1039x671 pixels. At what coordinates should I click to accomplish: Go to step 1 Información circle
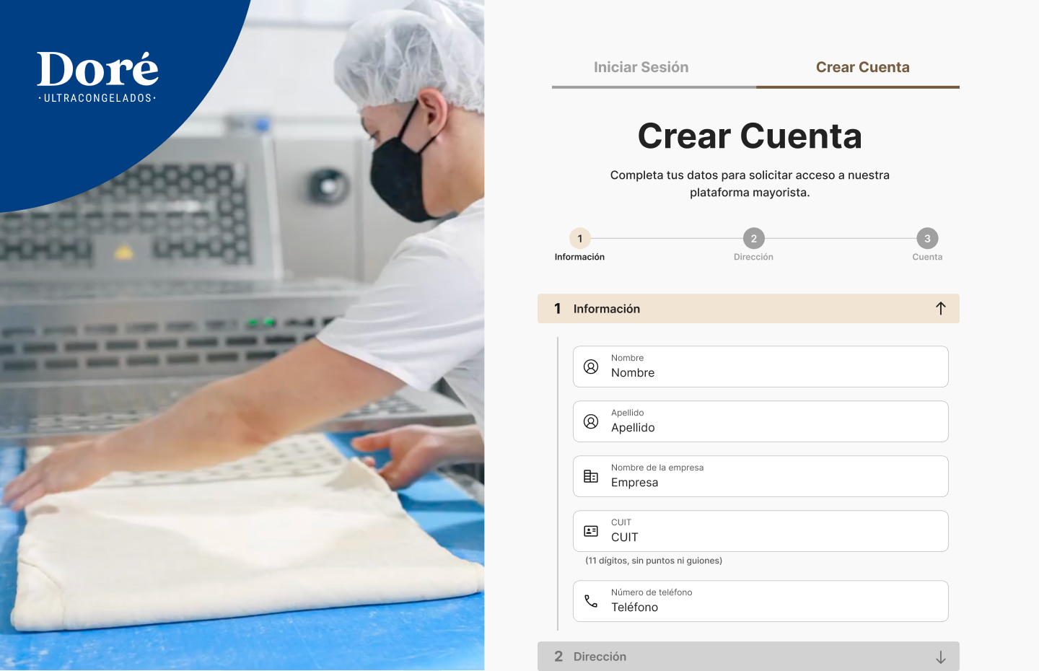(x=579, y=239)
